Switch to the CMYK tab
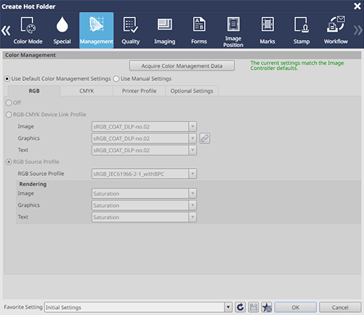This screenshot has width=364, height=315. coord(87,91)
